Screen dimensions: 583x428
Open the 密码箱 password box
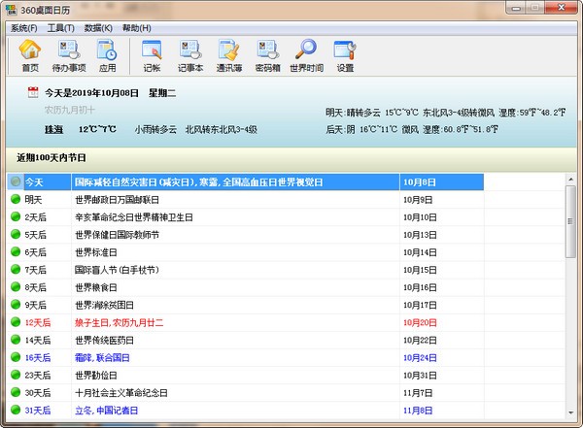[267, 55]
